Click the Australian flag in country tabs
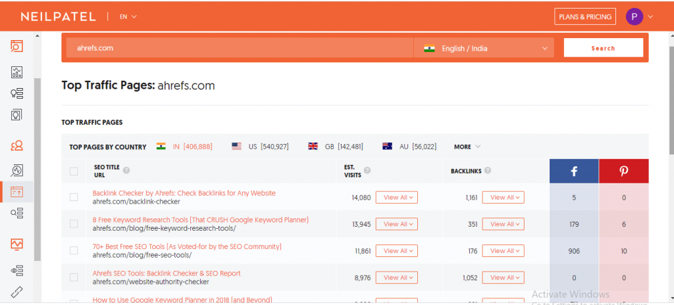 pyautogui.click(x=387, y=147)
